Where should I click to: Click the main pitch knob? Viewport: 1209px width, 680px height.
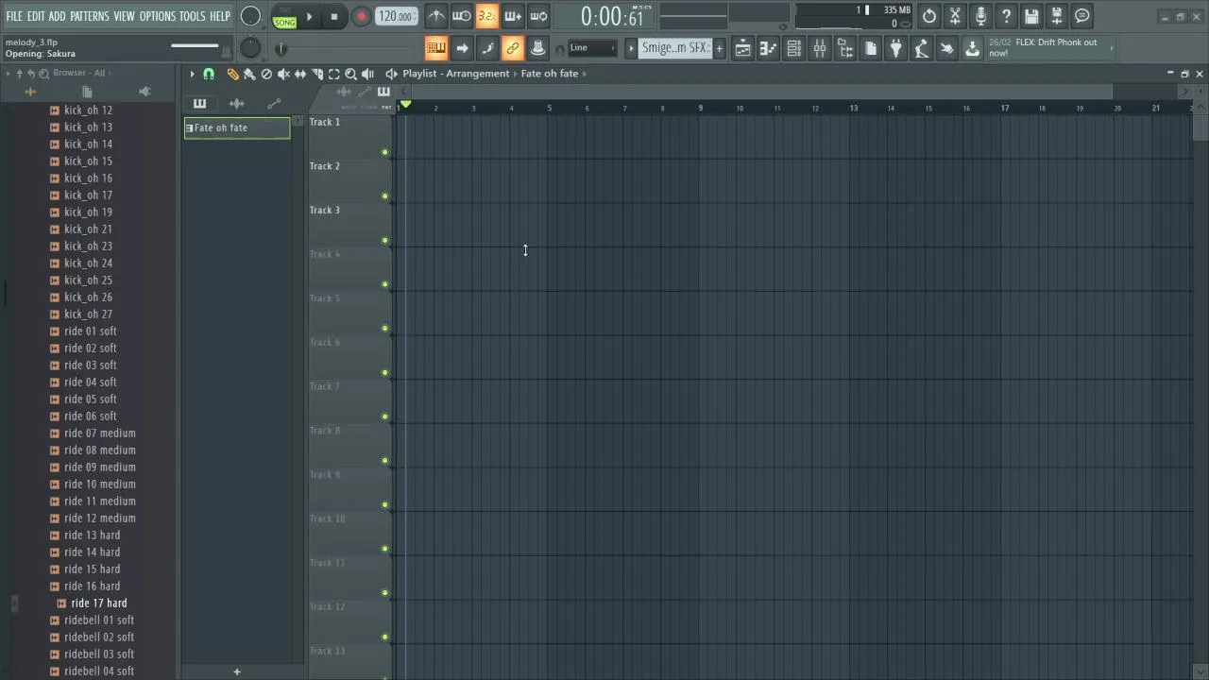250,47
